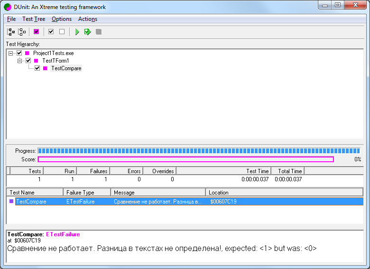370x269 pixels.
Task: Click the 0:00:00.037 Test Time value
Action: pyautogui.click(x=255, y=179)
